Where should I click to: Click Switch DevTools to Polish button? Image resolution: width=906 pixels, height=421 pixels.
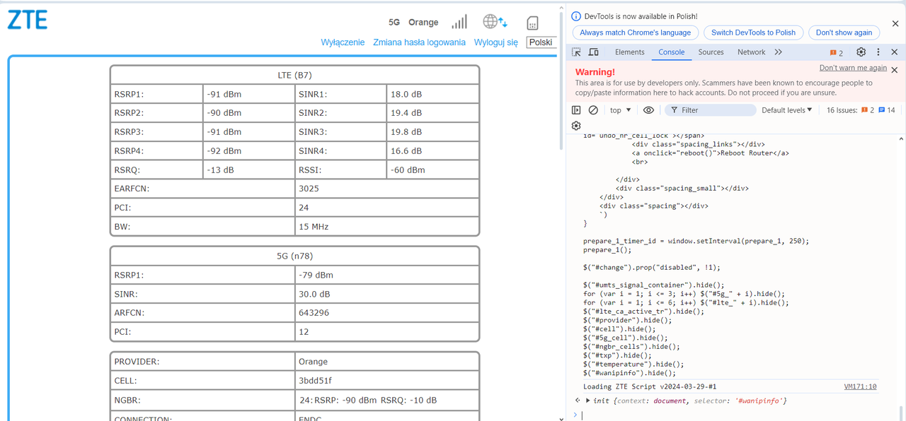753,32
